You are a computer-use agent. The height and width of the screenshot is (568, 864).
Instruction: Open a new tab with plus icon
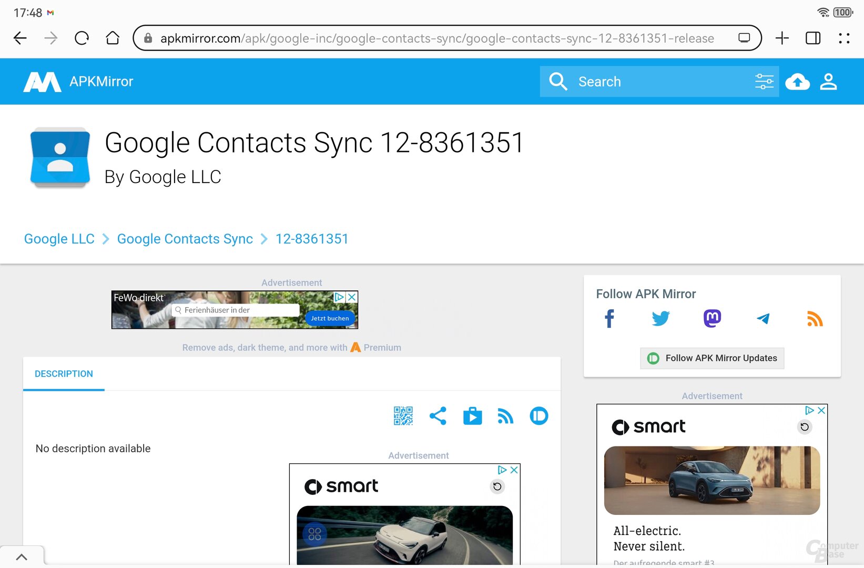click(782, 38)
